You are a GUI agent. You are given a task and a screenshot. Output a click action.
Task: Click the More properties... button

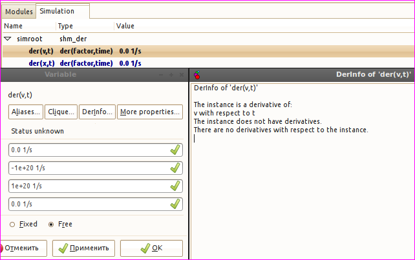149,112
